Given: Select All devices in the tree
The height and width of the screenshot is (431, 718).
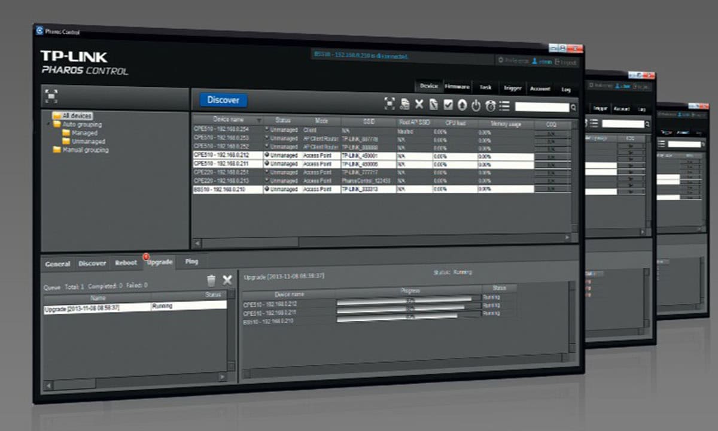Looking at the screenshot, I should pos(72,116).
